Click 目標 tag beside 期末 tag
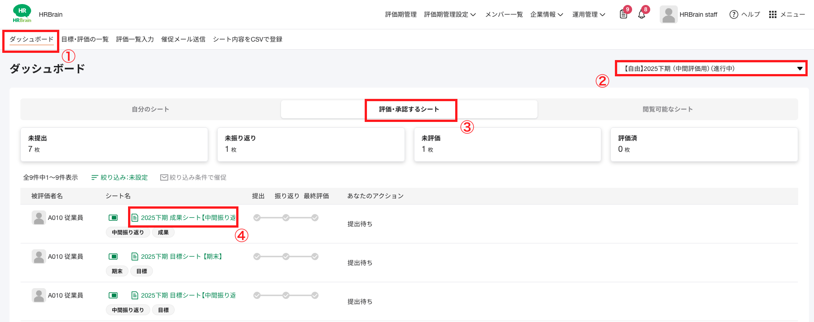814x322 pixels. 142,271
